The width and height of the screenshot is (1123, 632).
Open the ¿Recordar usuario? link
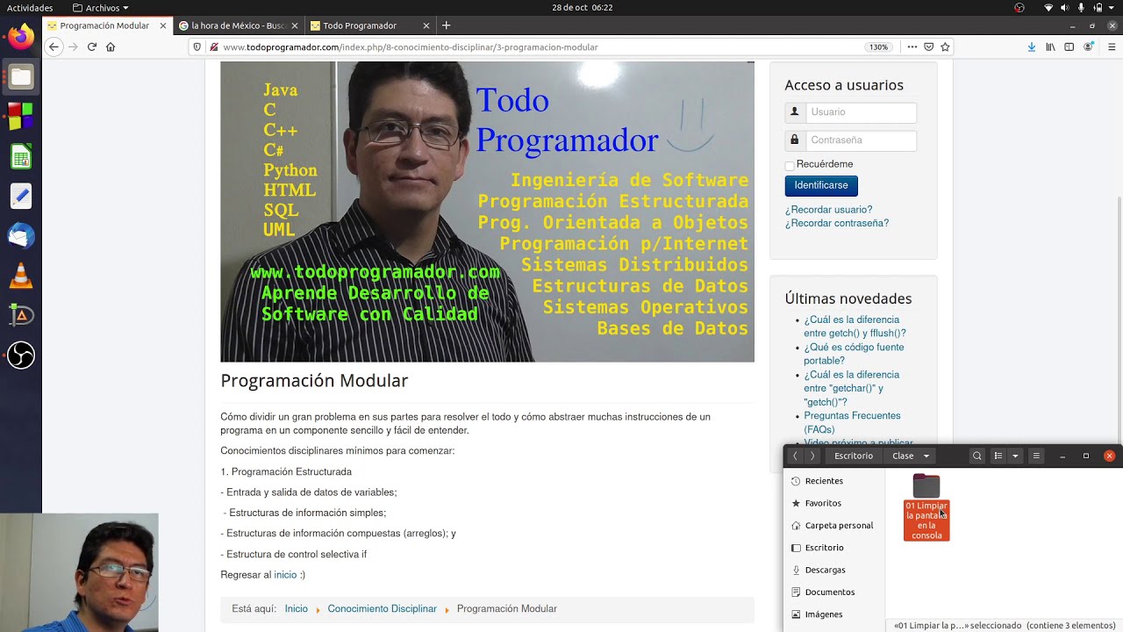click(x=828, y=210)
